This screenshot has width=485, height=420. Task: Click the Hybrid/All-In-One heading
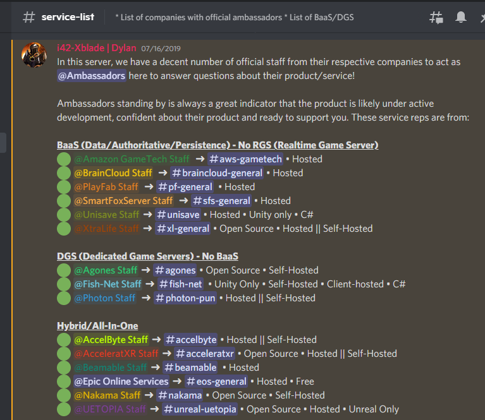(97, 326)
